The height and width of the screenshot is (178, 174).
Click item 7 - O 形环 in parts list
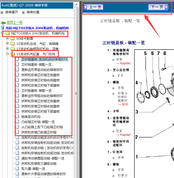(x=115, y=152)
